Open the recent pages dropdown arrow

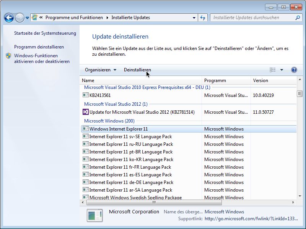click(27, 18)
